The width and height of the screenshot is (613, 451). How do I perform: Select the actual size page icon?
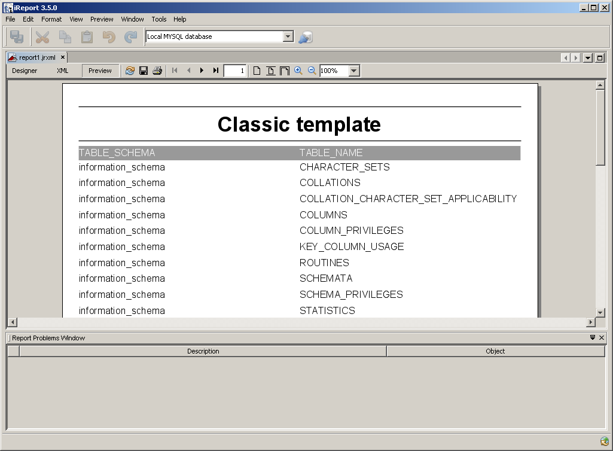click(257, 71)
